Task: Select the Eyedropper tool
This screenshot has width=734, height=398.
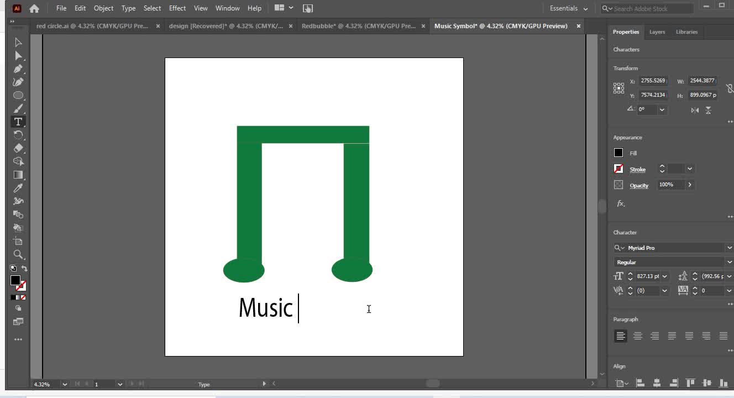Action: 18,188
